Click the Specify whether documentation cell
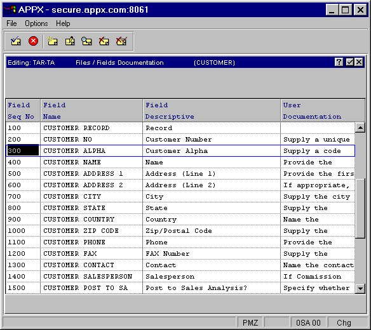 (318, 287)
